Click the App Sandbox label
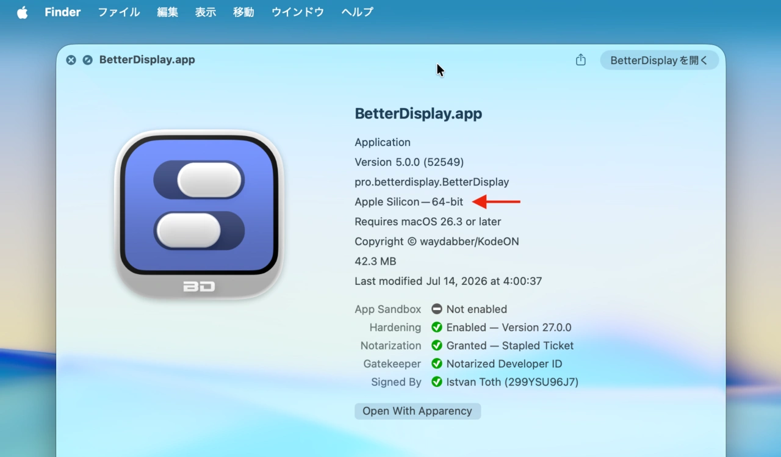781x457 pixels. 388,309
